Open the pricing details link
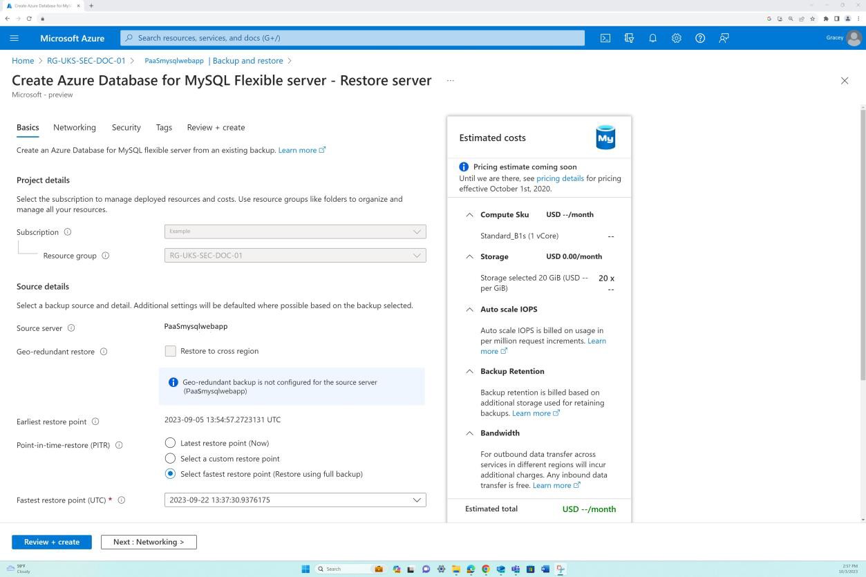 tap(560, 178)
